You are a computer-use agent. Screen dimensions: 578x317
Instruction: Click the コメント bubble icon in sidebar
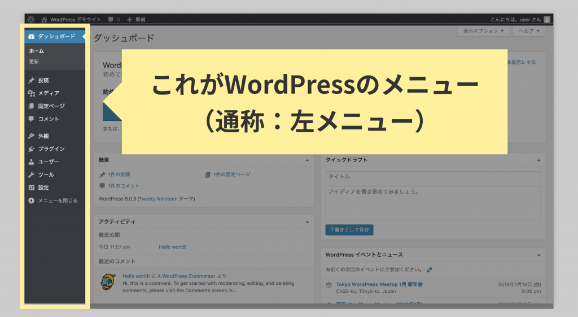click(32, 119)
